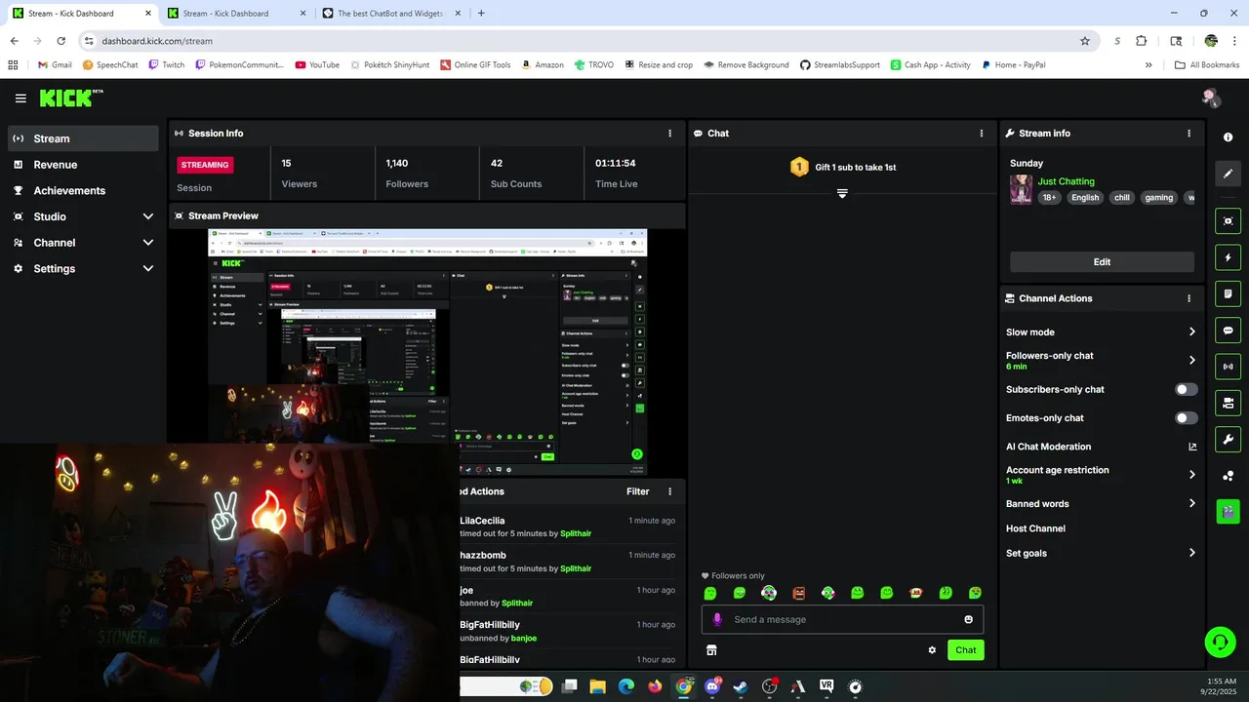Open the hamburger navigation menu
1249x702 pixels.
20,98
